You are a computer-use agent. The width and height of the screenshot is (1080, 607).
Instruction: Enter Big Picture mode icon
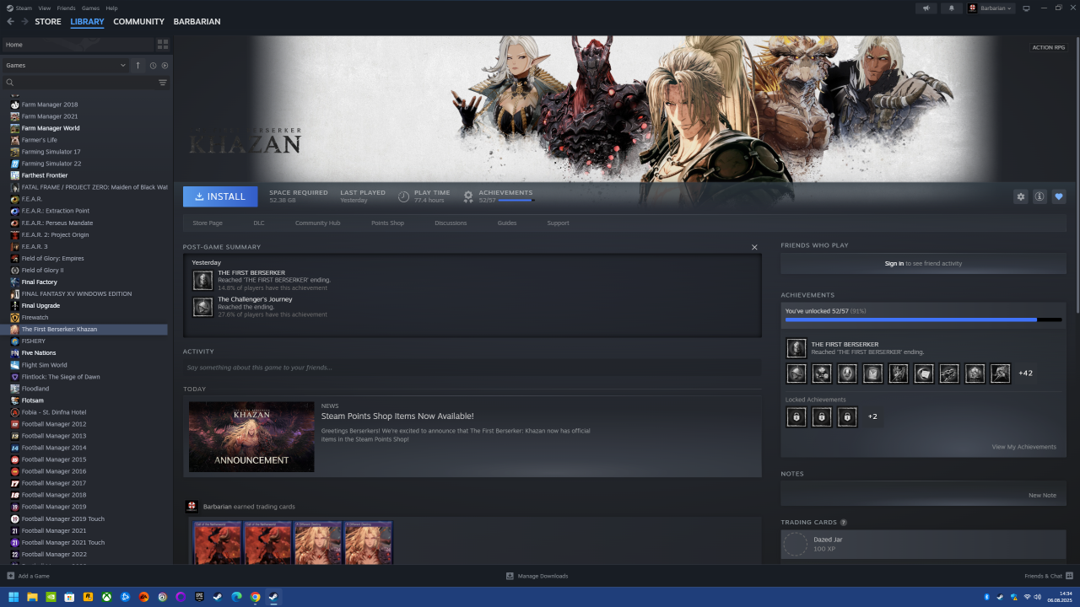(1026, 8)
